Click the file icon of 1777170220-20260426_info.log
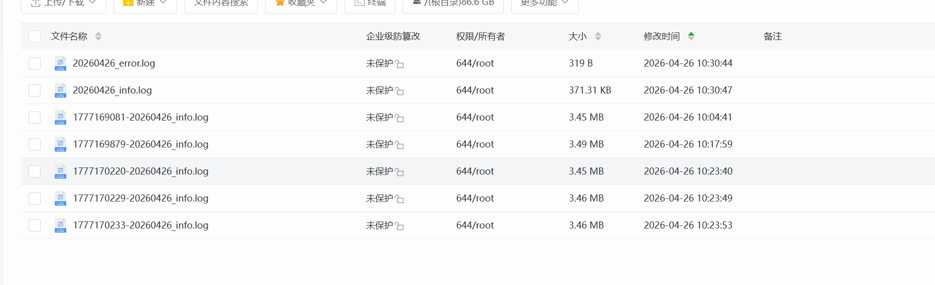The height and width of the screenshot is (285, 935). (60, 171)
